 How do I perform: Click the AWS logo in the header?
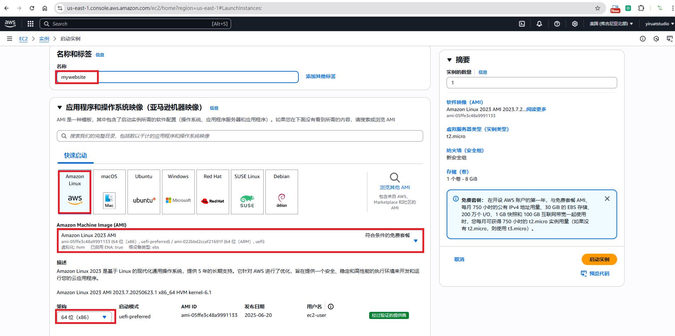coord(10,24)
